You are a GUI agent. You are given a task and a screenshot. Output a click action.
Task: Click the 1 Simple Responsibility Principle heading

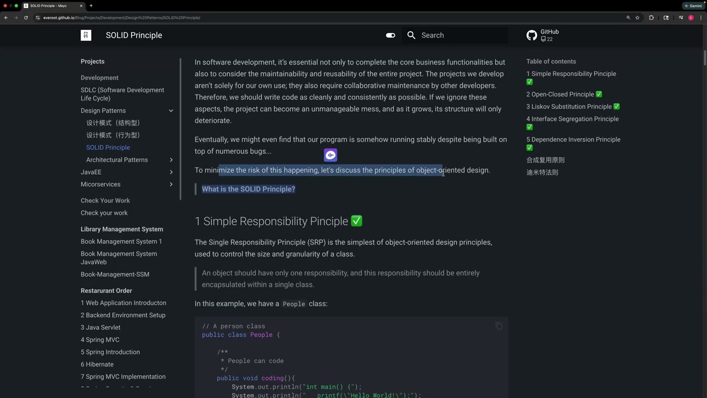click(278, 221)
